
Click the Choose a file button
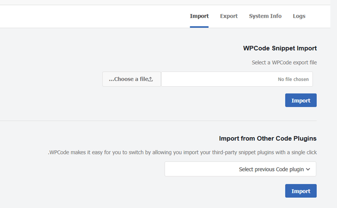point(131,79)
